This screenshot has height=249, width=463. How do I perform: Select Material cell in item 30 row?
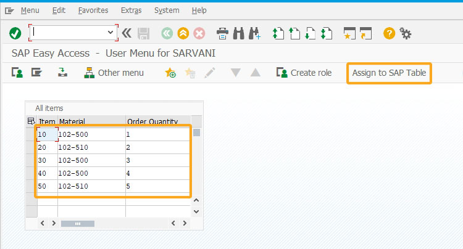91,160
